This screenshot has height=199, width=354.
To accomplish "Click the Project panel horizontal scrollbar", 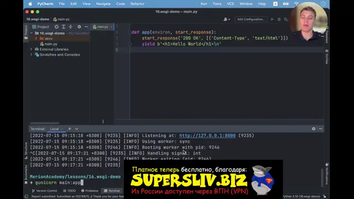I will pyautogui.click(x=44, y=123).
